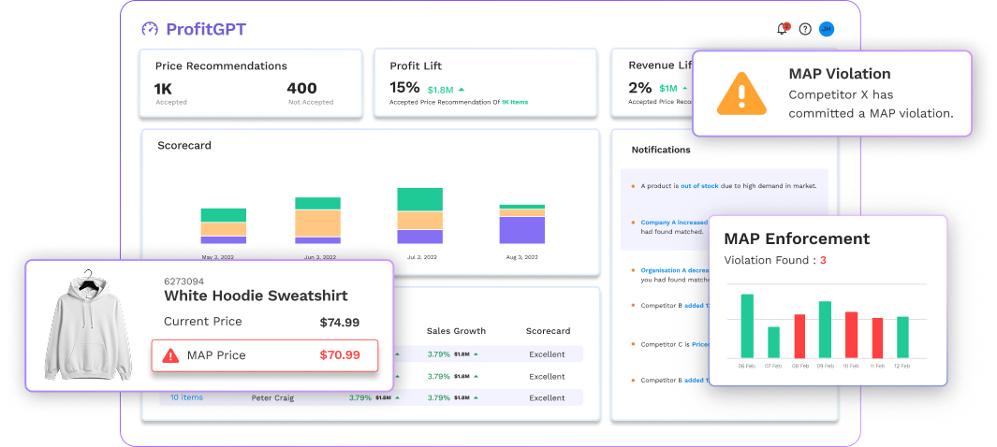
Task: Click product ID '6273094'
Action: 183,281
